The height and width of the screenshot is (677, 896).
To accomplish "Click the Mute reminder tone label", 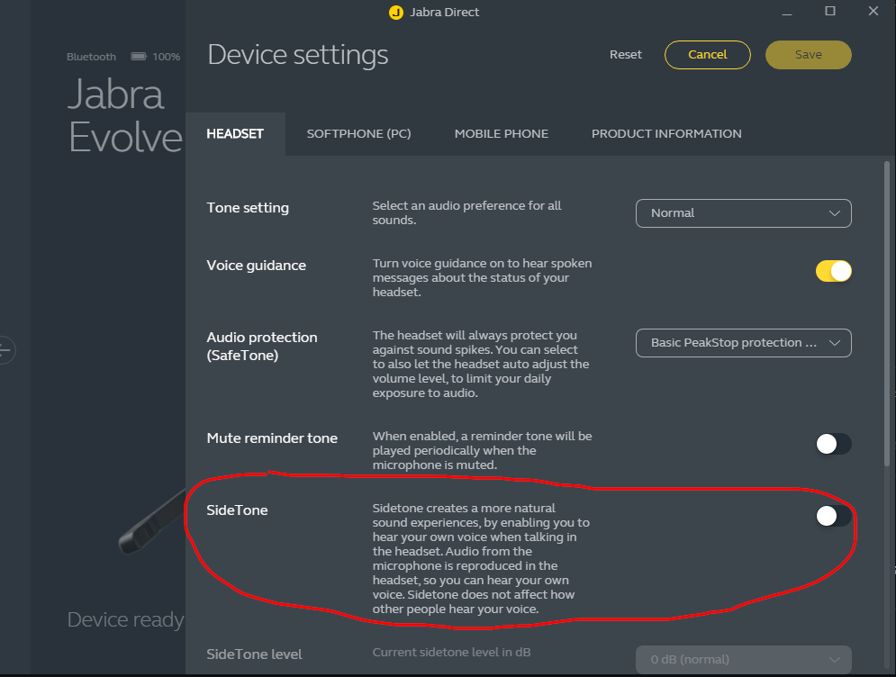I will (x=272, y=438).
